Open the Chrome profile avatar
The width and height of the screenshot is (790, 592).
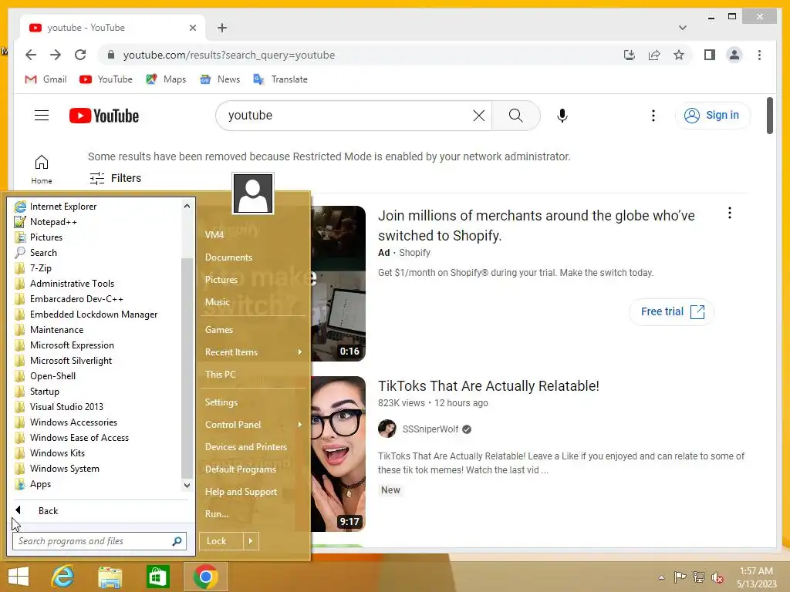coord(734,55)
